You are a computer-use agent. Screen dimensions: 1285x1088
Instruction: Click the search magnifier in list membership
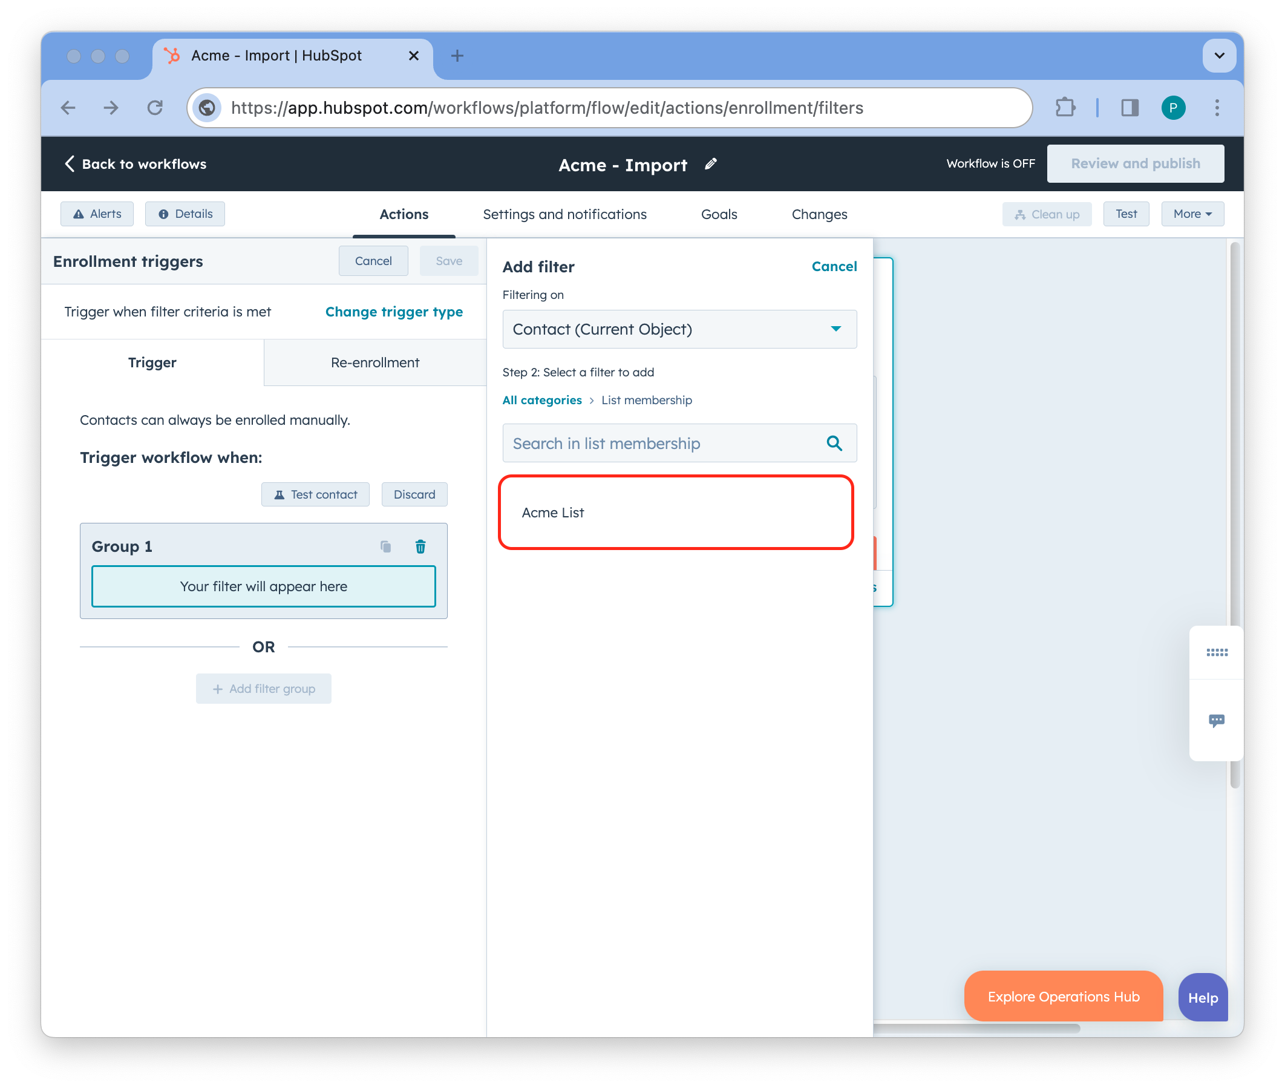pos(834,443)
